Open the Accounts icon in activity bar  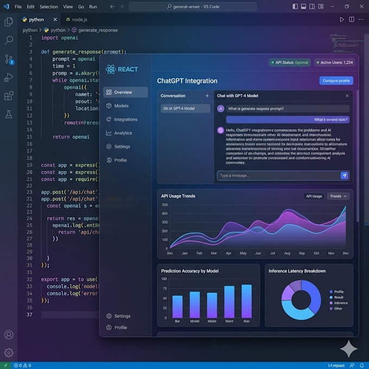tap(9, 334)
